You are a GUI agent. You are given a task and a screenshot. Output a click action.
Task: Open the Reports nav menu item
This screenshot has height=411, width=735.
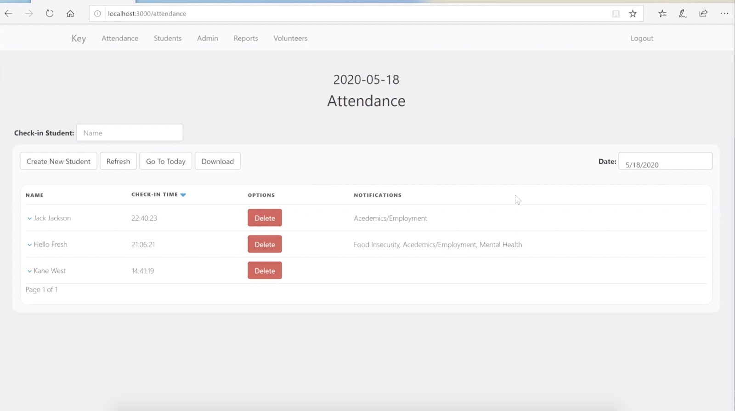(245, 39)
